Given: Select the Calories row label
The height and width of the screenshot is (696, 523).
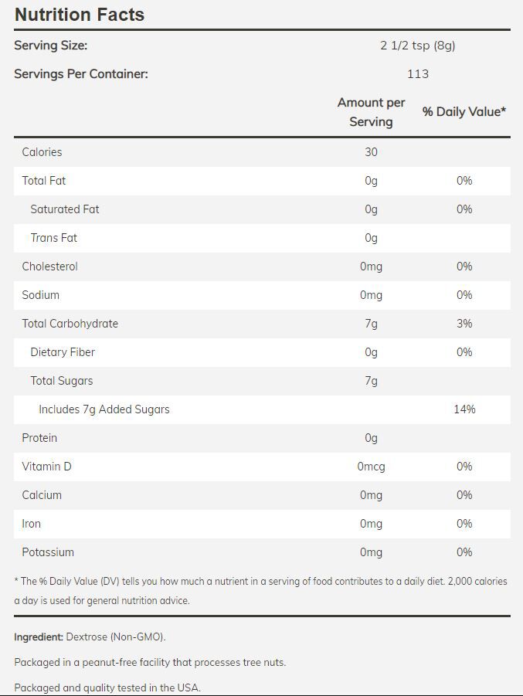Looking at the screenshot, I should pos(42,152).
